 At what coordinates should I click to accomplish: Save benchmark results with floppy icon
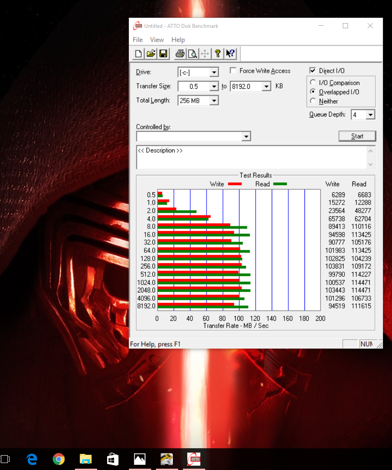coord(163,54)
